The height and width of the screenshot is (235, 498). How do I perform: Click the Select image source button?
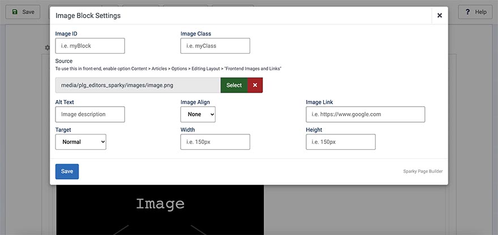coord(234,85)
